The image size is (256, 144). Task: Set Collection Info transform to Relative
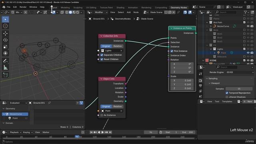tap(118, 46)
